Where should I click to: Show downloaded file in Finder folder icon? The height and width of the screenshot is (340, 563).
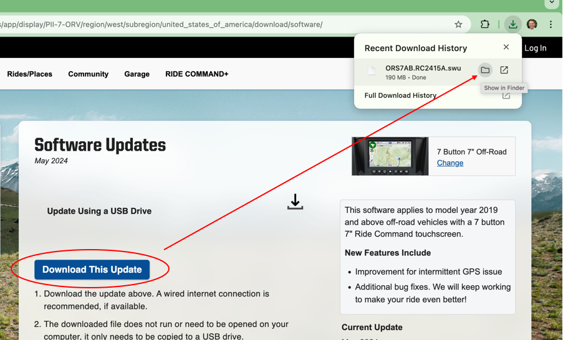(x=485, y=70)
